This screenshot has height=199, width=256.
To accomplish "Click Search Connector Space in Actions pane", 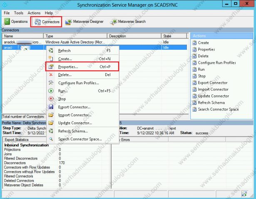I will pos(218,109).
